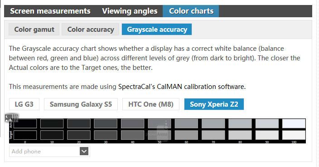Click the Actual swatch at level 20
319x167 pixels.
79,123
